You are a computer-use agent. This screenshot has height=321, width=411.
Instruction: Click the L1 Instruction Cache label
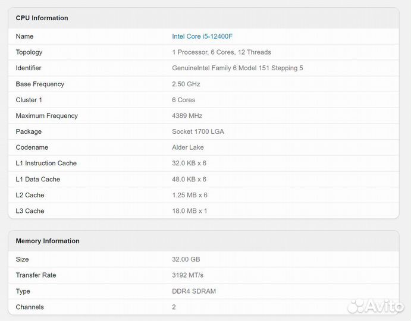46,163
